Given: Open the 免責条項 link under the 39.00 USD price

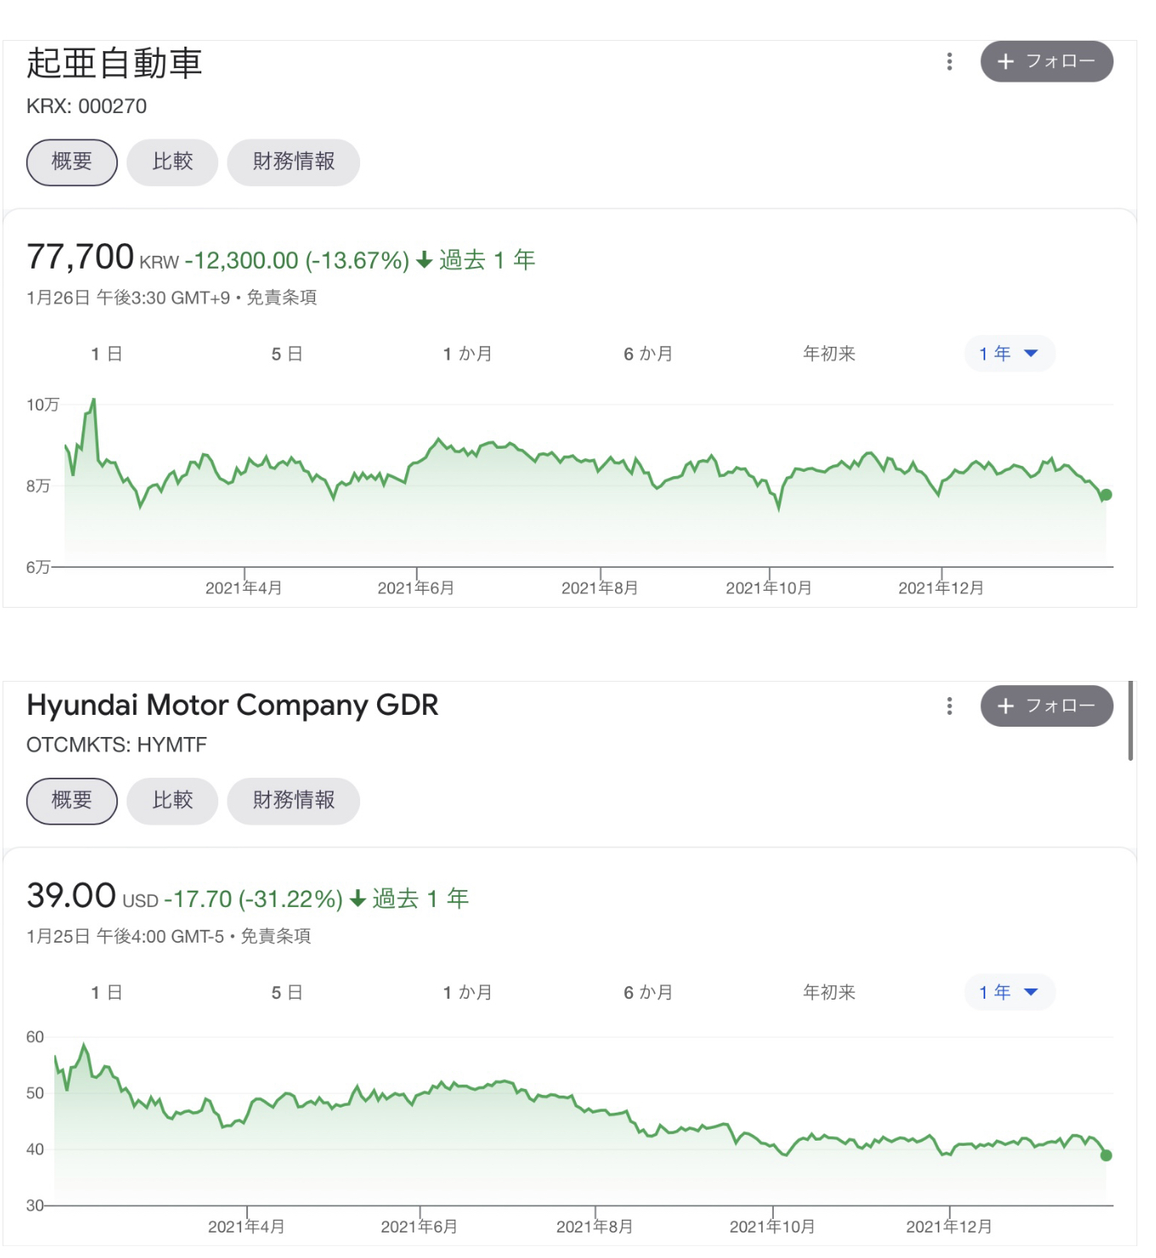Looking at the screenshot, I should pyautogui.click(x=276, y=936).
